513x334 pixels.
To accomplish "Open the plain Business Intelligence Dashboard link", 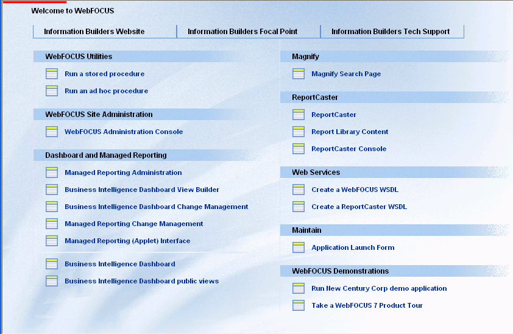I will point(120,264).
